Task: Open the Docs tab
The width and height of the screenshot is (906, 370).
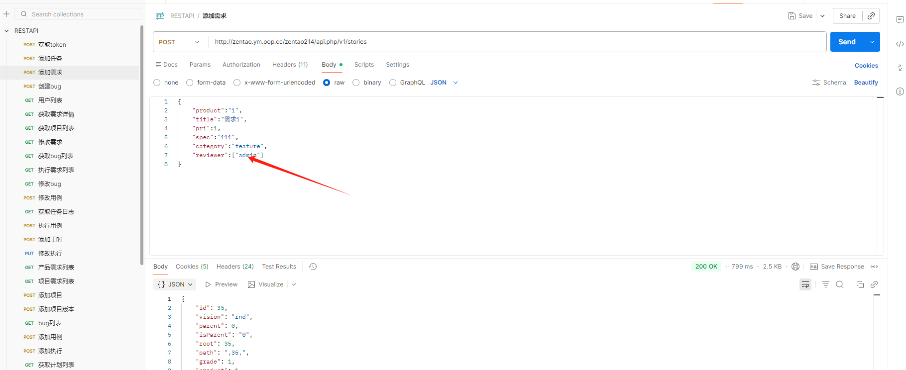Action: (x=166, y=65)
